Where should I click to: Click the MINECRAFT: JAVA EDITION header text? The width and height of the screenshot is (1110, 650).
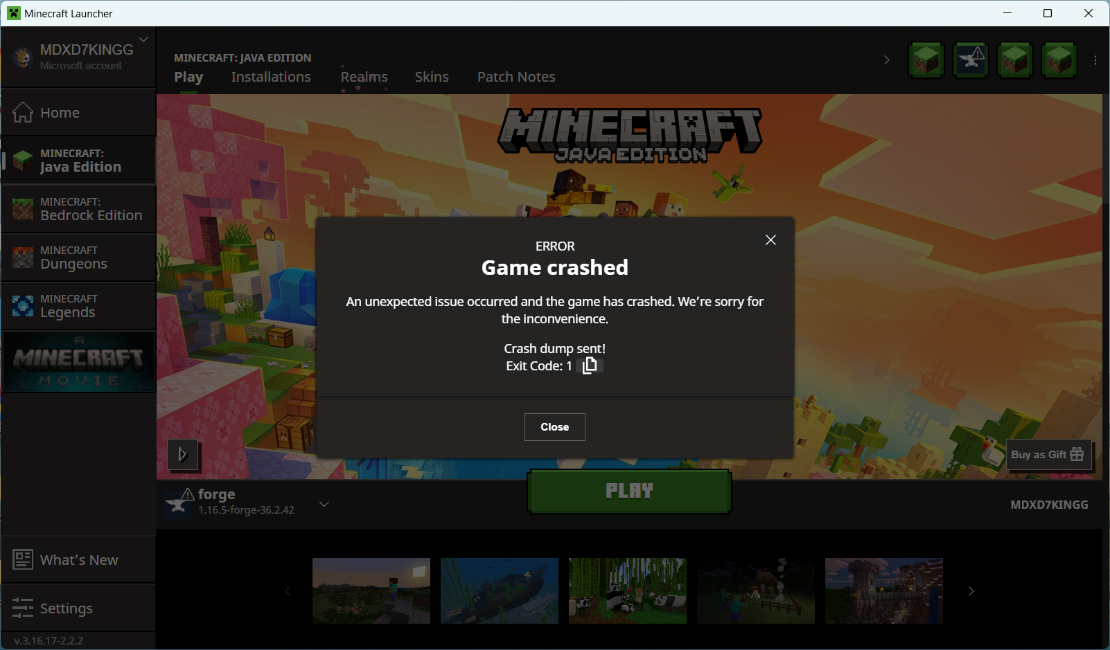[x=243, y=58]
